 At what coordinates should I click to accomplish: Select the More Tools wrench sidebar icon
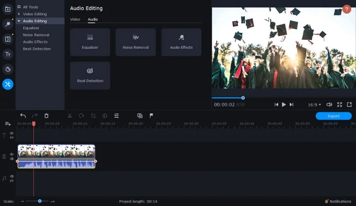8,84
